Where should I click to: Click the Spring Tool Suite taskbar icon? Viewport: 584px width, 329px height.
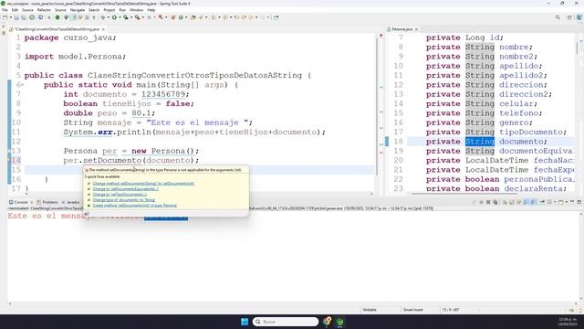point(339,322)
